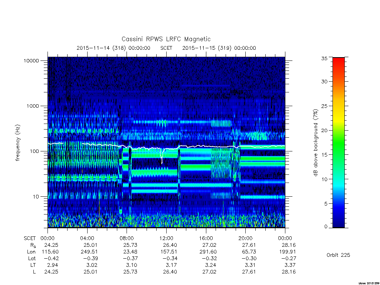This screenshot has height=285, width=380.
Task: Click Lon value '199.91'
Action: tap(288, 252)
